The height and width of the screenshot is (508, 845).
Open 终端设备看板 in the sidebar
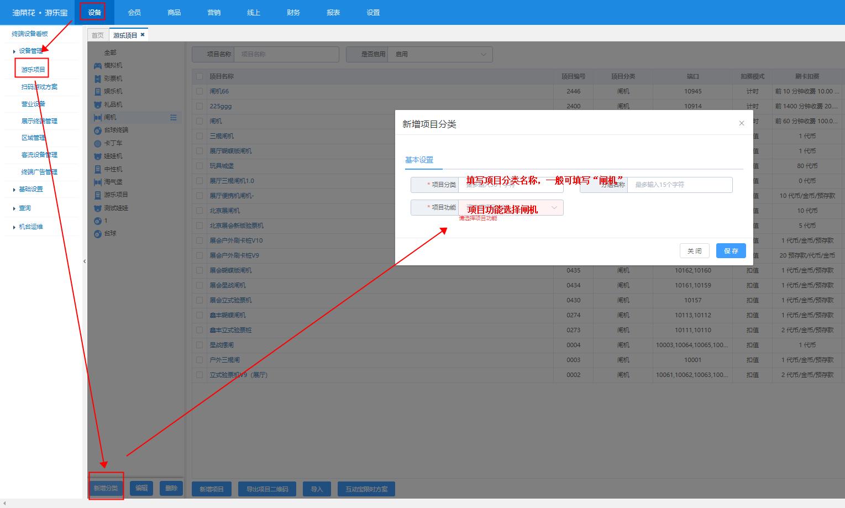[30, 34]
